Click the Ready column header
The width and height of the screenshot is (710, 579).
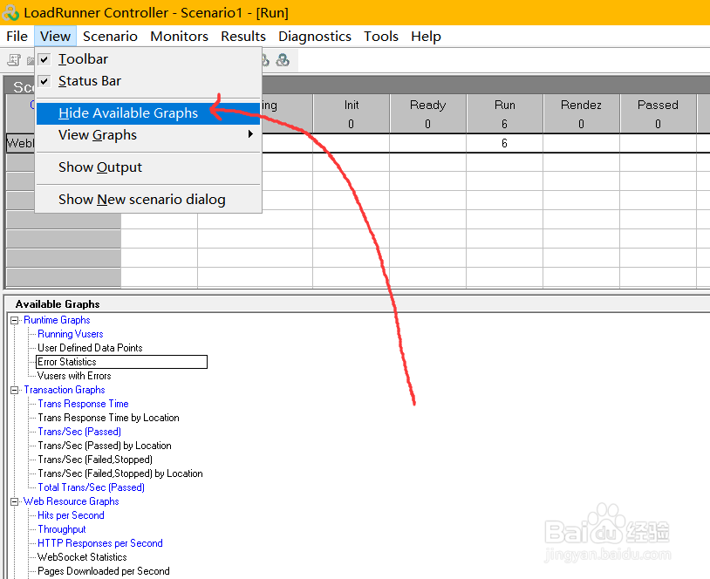tap(428, 113)
